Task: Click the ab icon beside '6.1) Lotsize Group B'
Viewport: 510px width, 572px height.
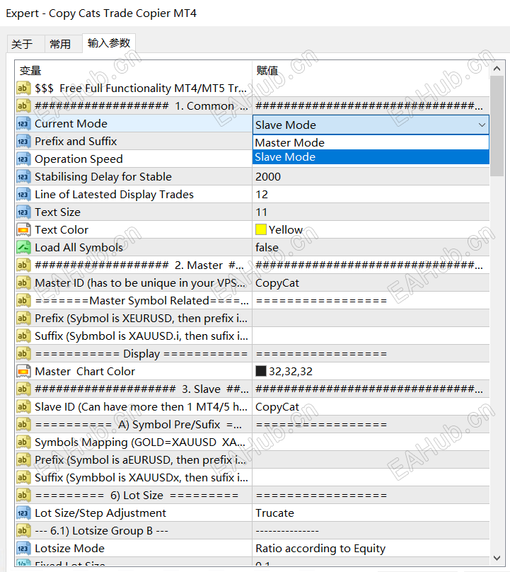Action: (23, 530)
